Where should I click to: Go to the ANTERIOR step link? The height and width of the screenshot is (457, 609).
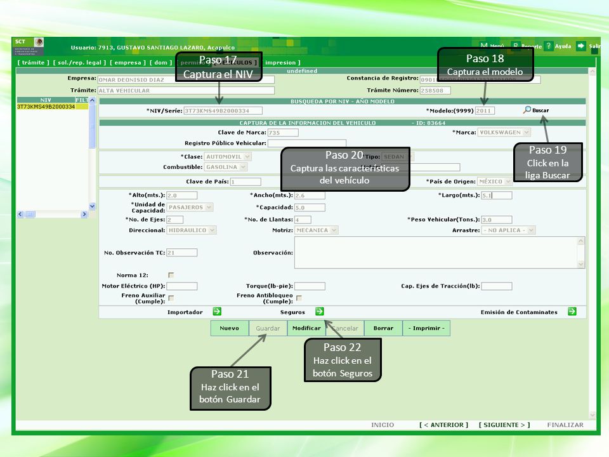point(443,425)
